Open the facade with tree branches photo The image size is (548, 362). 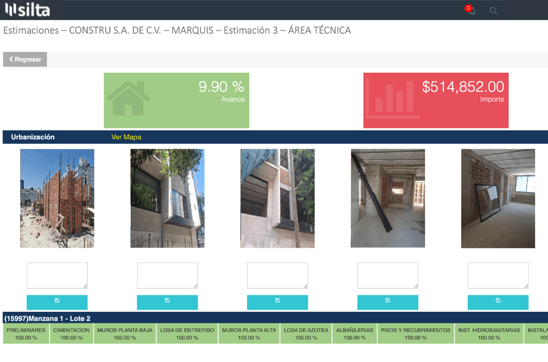pyautogui.click(x=168, y=199)
